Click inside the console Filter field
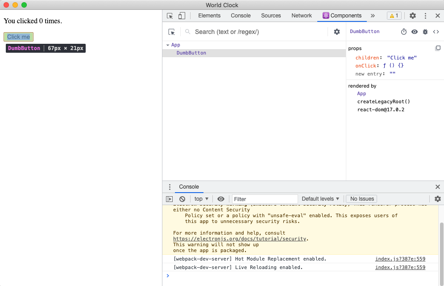 [x=265, y=198]
